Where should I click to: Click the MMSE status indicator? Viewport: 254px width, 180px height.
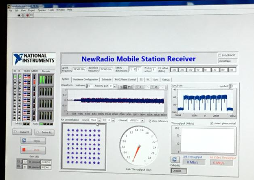click(26, 124)
